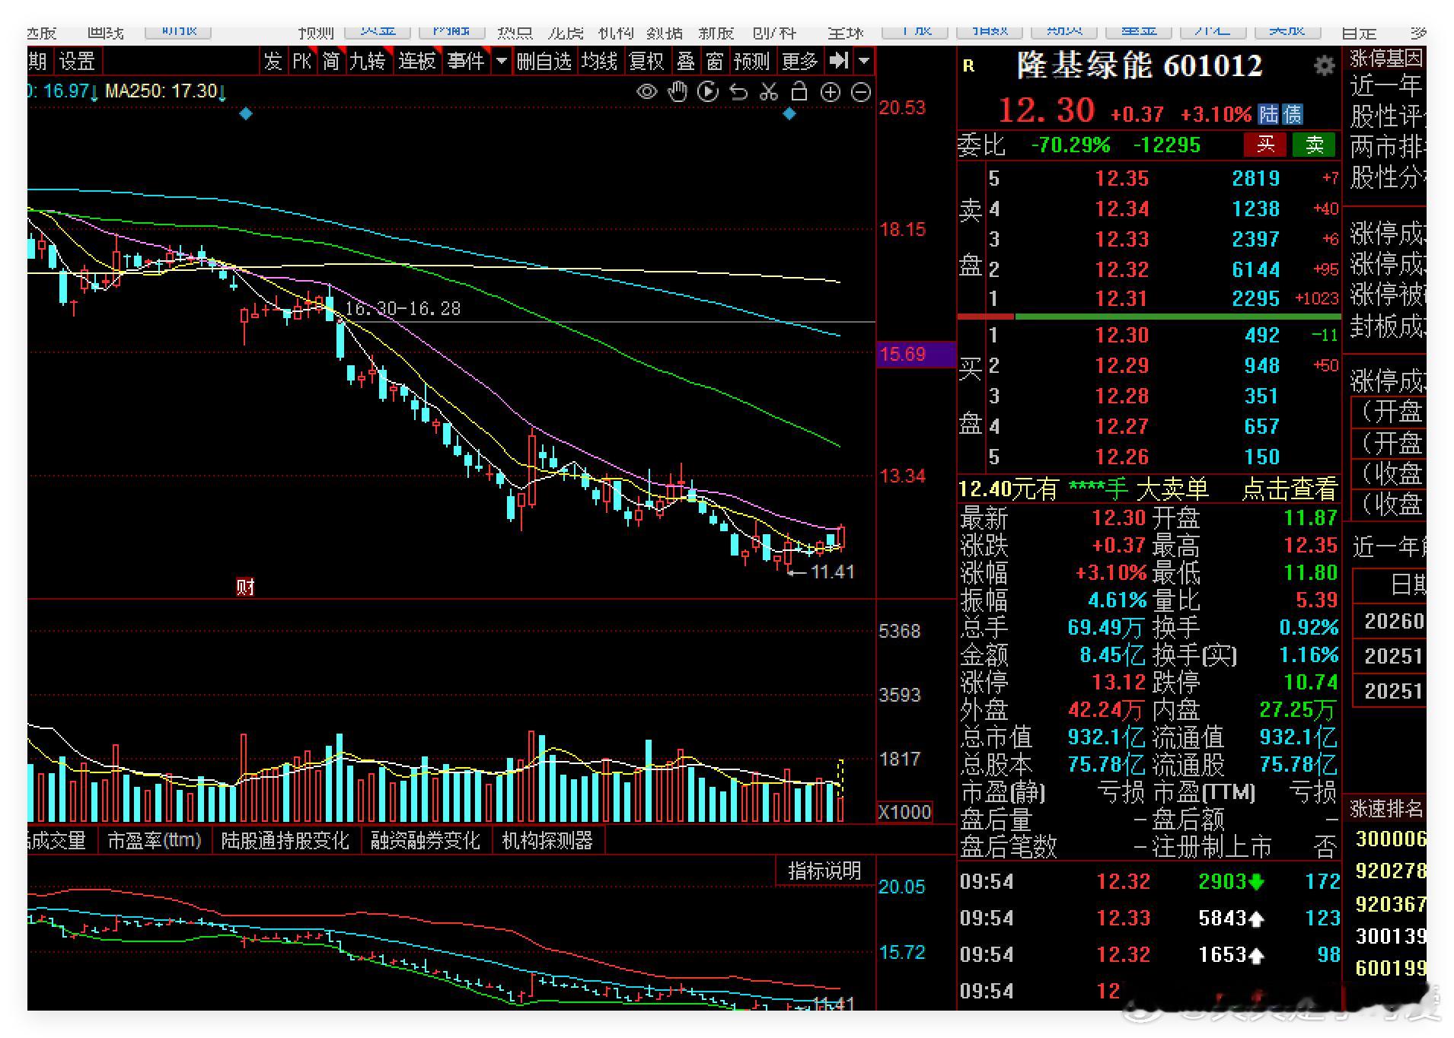
Task: Click the skip-to-end arrow toolbar icon
Action: click(x=838, y=60)
